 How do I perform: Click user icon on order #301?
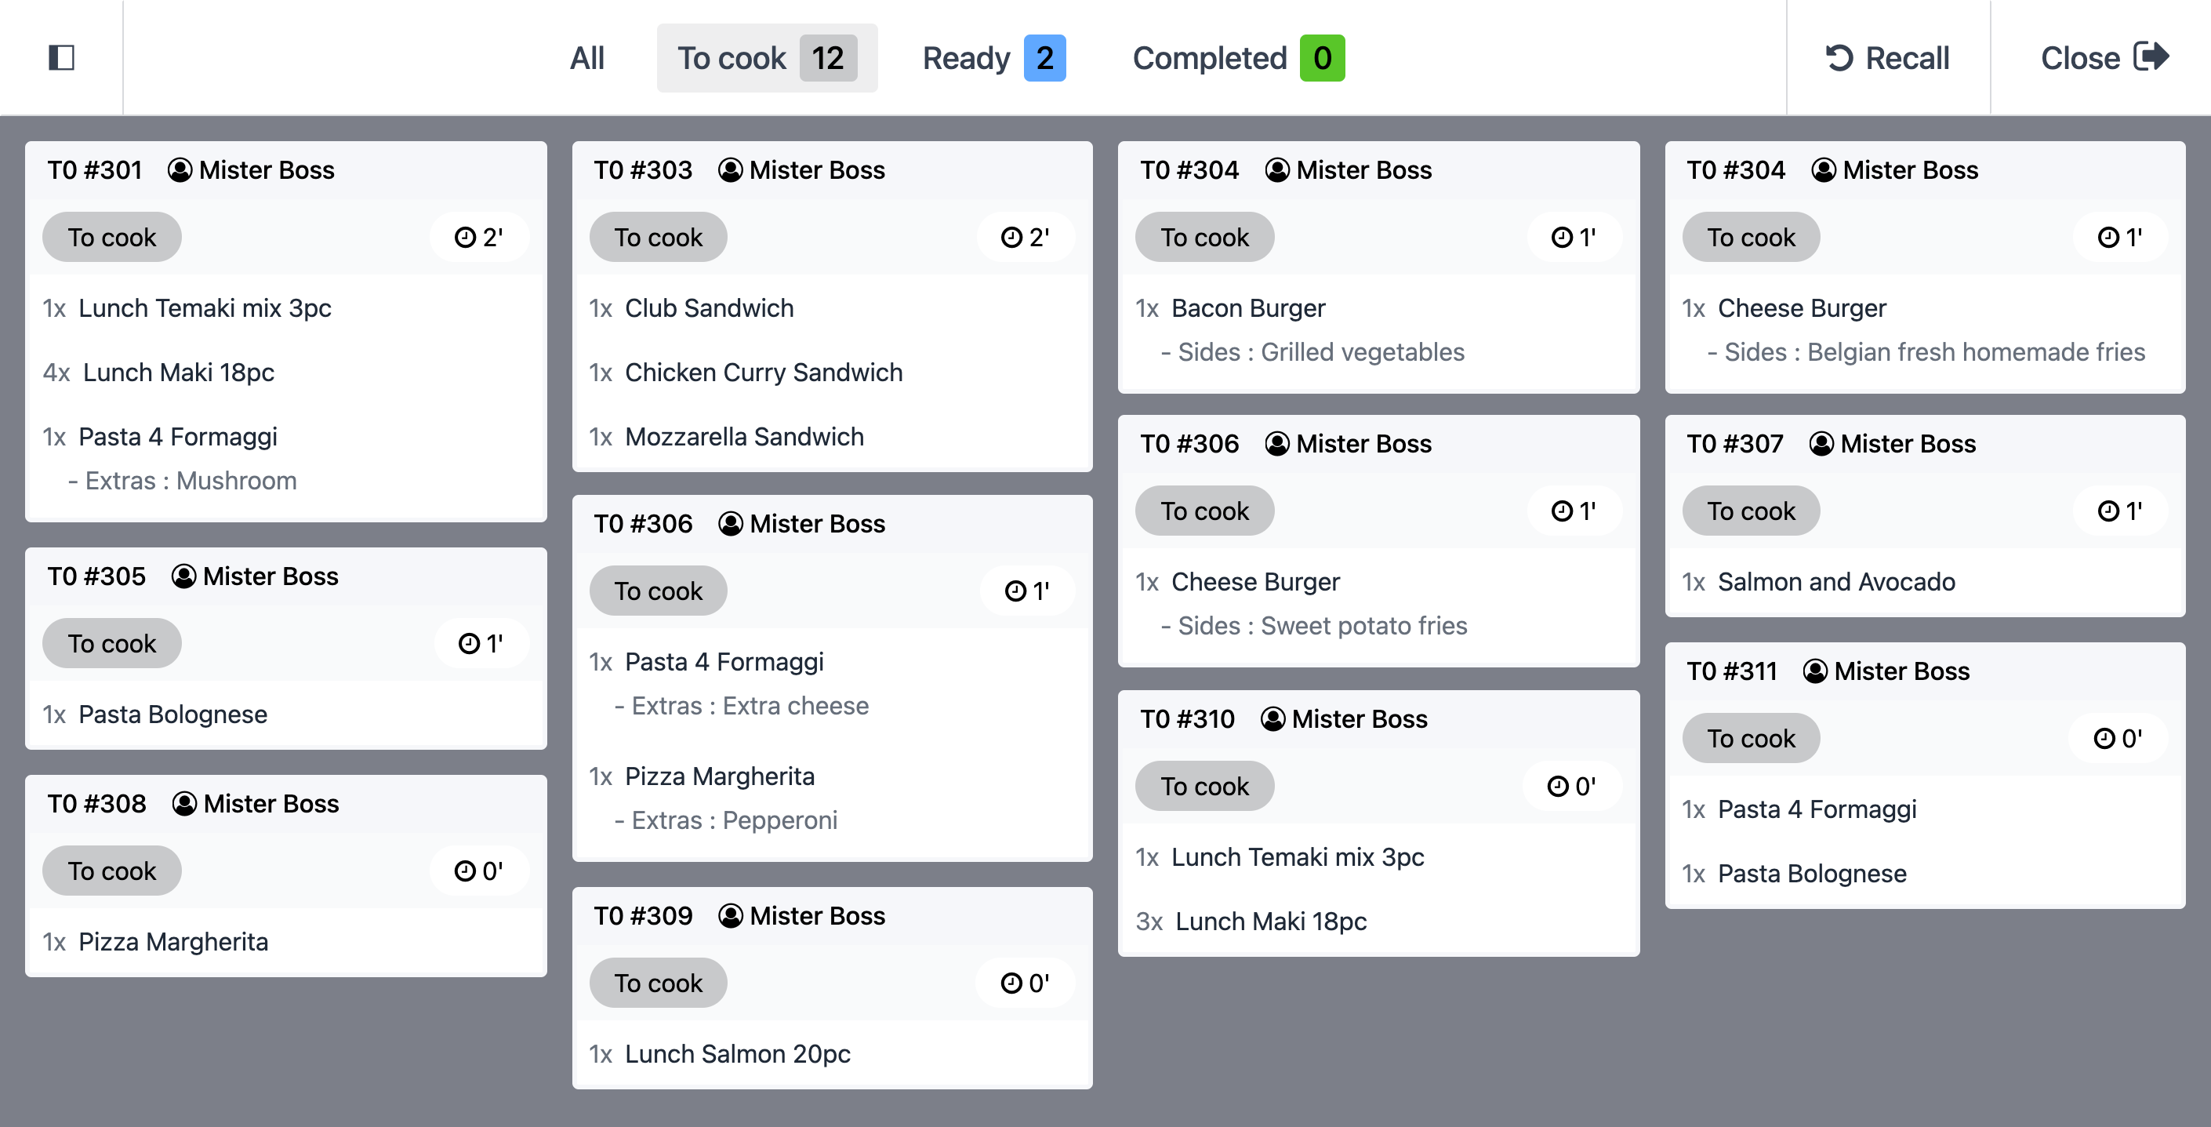pos(180,170)
